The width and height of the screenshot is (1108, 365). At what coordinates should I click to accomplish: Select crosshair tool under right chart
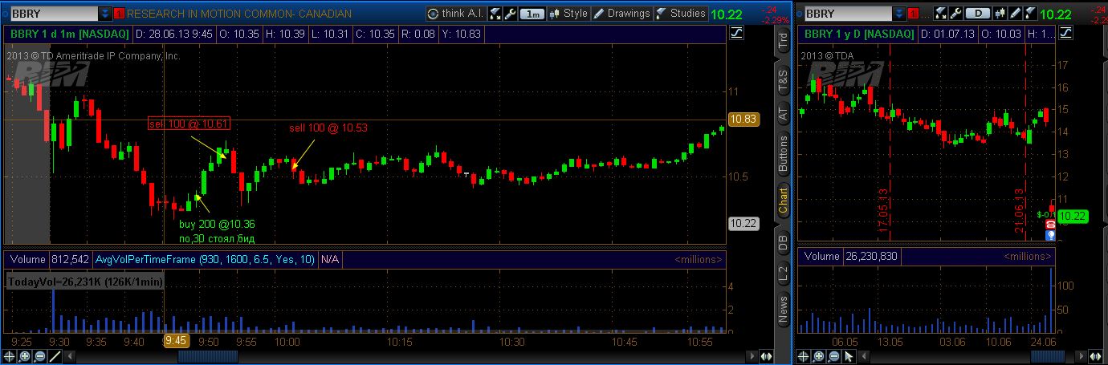click(x=804, y=356)
